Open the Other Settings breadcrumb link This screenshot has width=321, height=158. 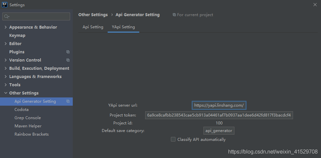(93, 15)
